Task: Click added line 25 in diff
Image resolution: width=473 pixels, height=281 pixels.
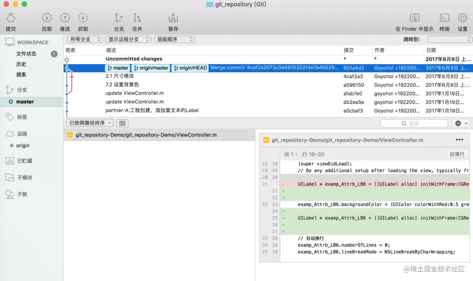Action: coord(375,218)
